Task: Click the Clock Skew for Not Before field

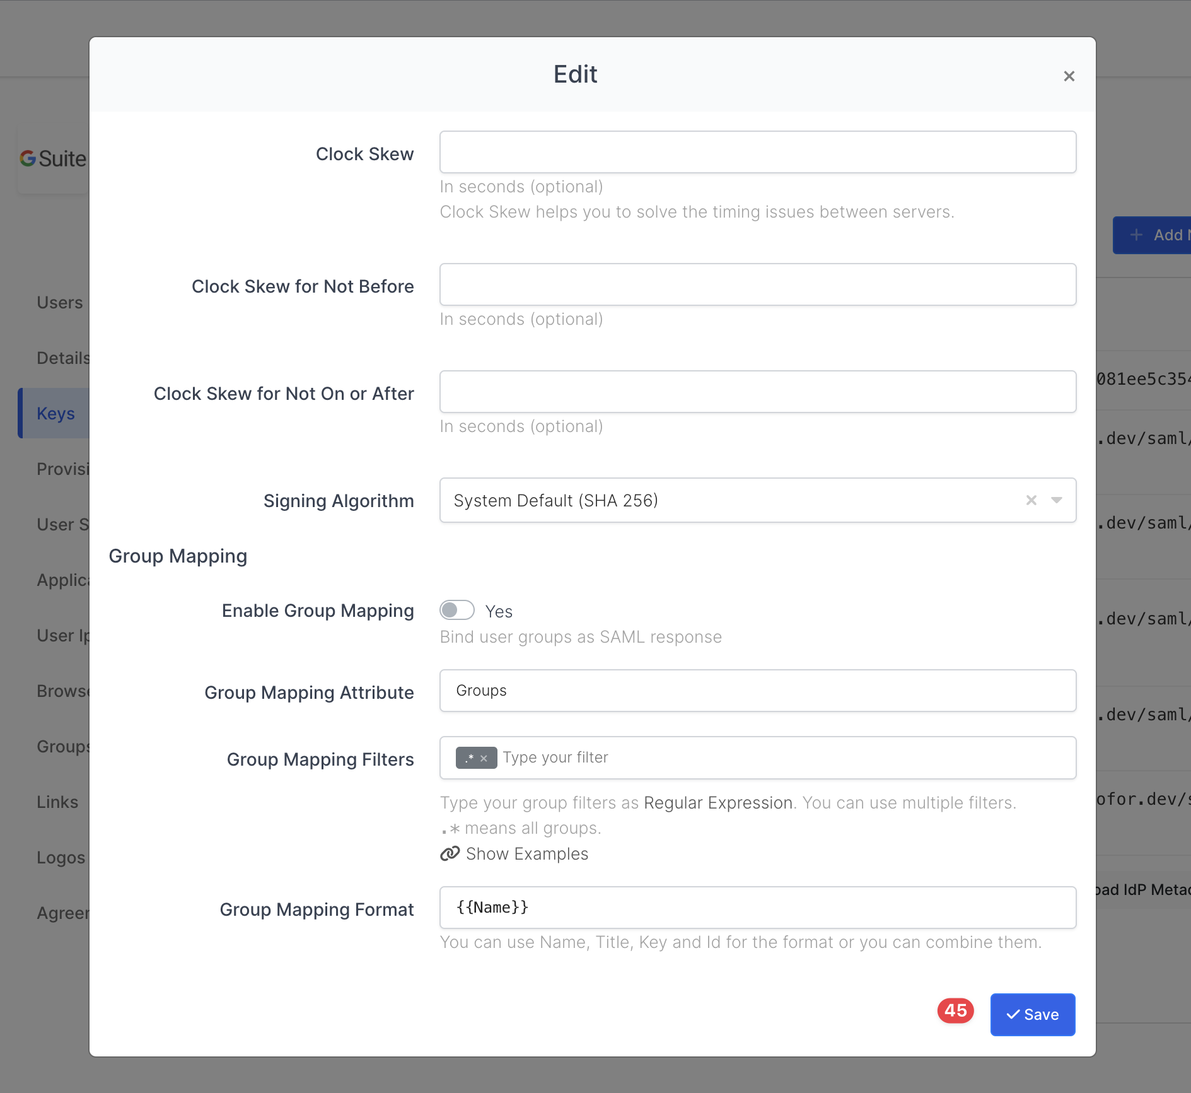Action: click(757, 284)
